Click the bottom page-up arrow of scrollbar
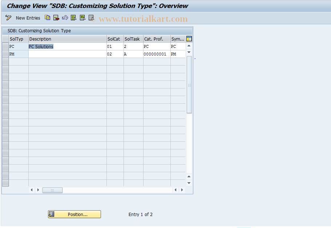This screenshot has height=228, width=331. (x=189, y=177)
